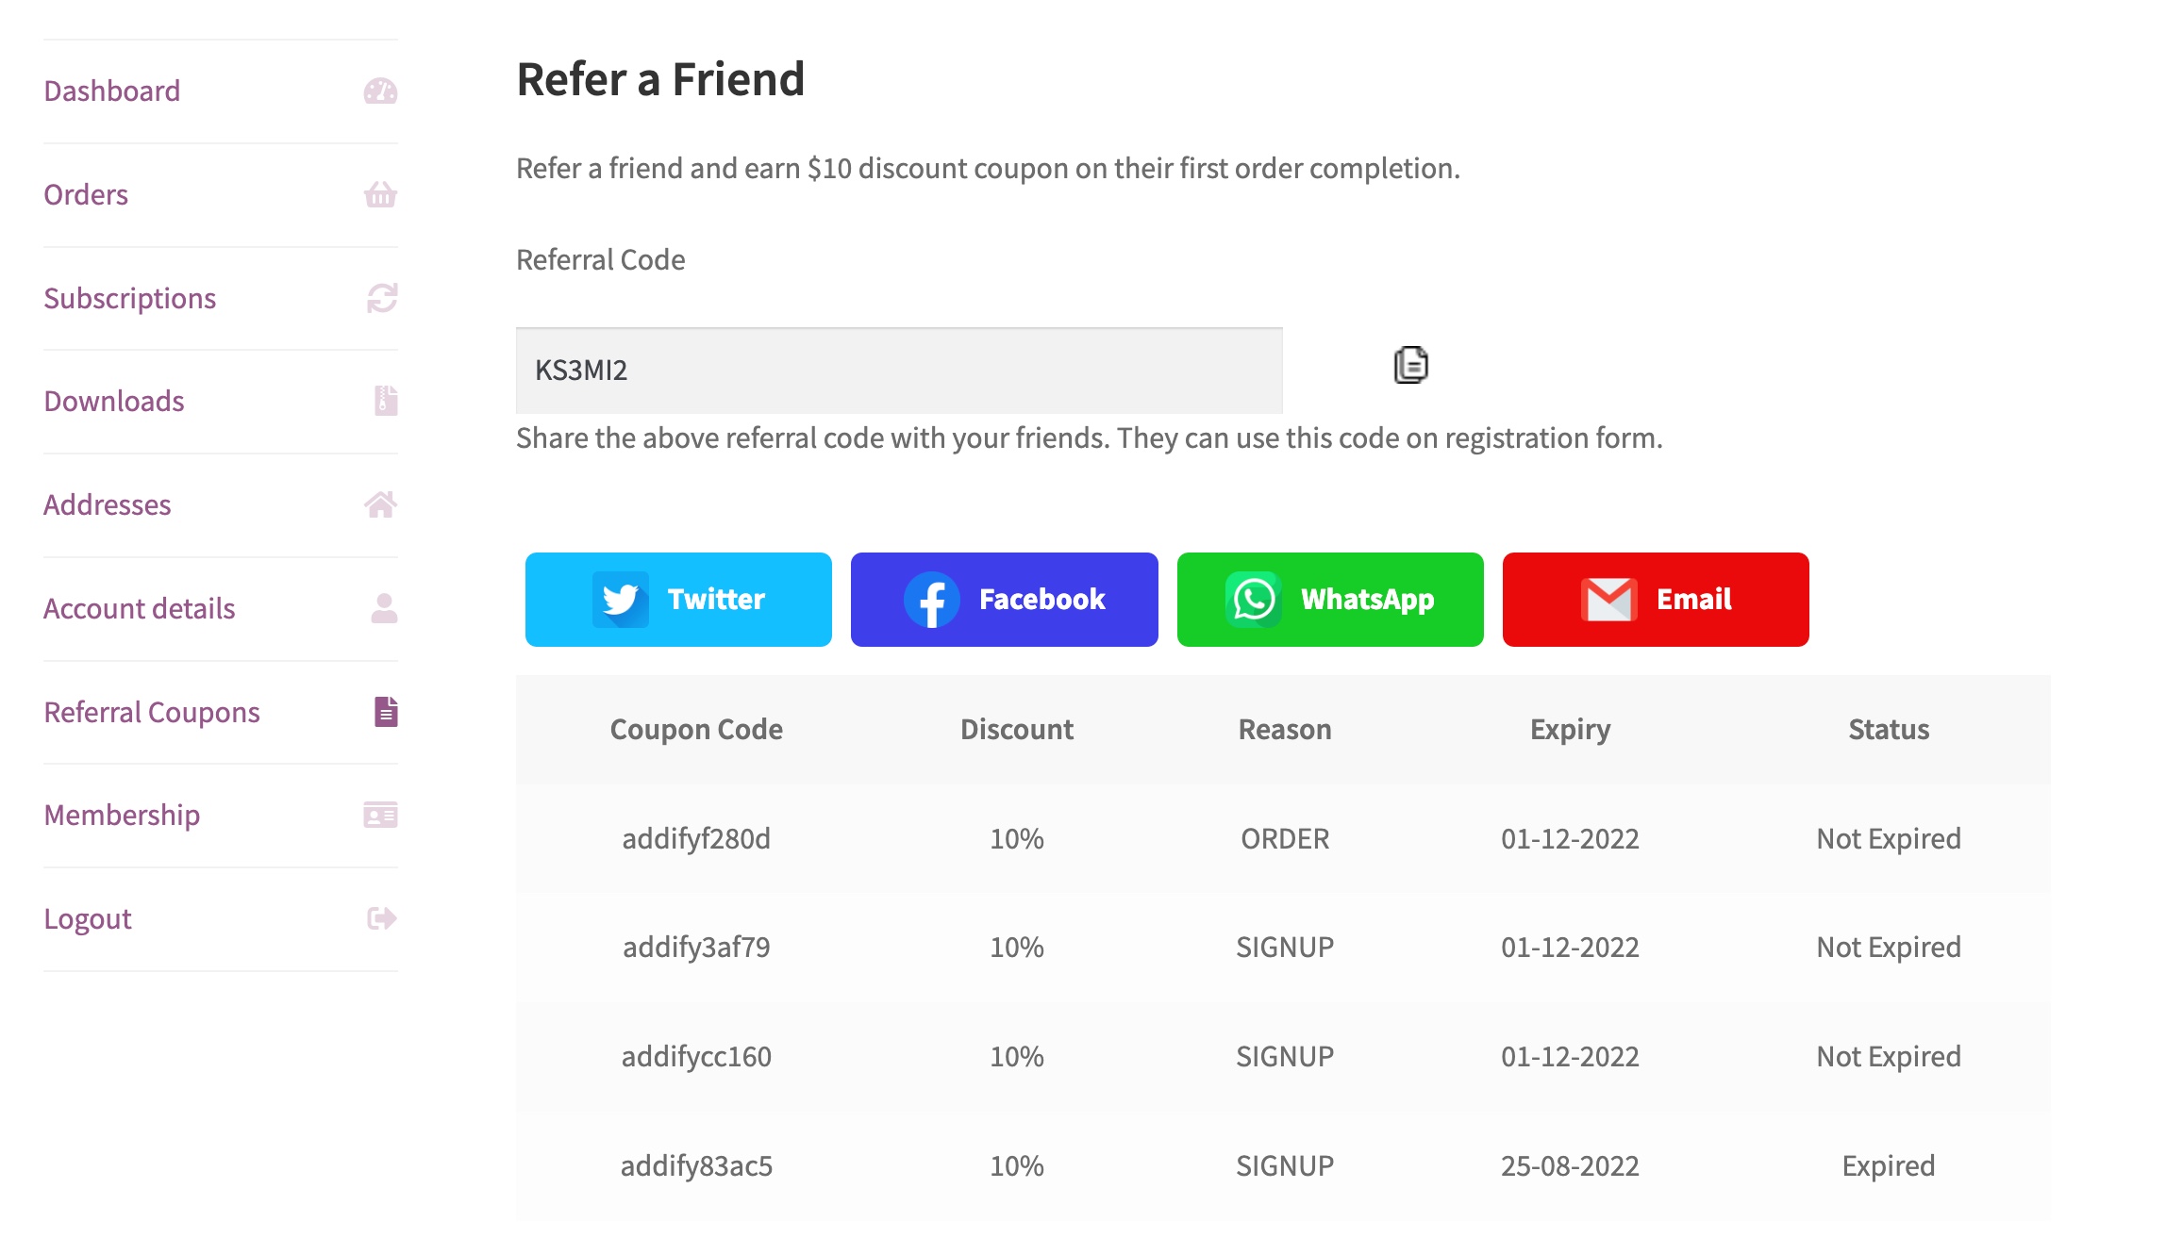Share referral code via Facebook
The width and height of the screenshot is (2166, 1254).
click(x=1004, y=599)
